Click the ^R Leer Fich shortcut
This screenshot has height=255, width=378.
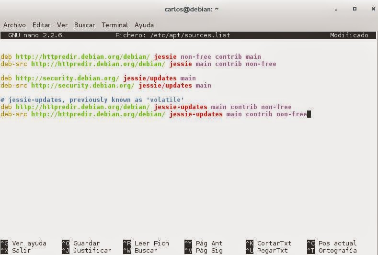pyautogui.click(x=146, y=243)
